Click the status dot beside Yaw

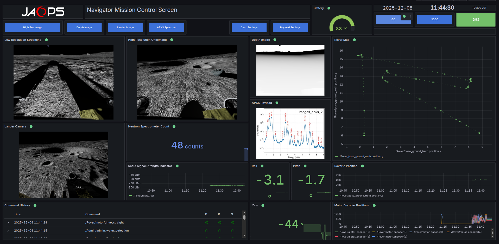point(263,205)
